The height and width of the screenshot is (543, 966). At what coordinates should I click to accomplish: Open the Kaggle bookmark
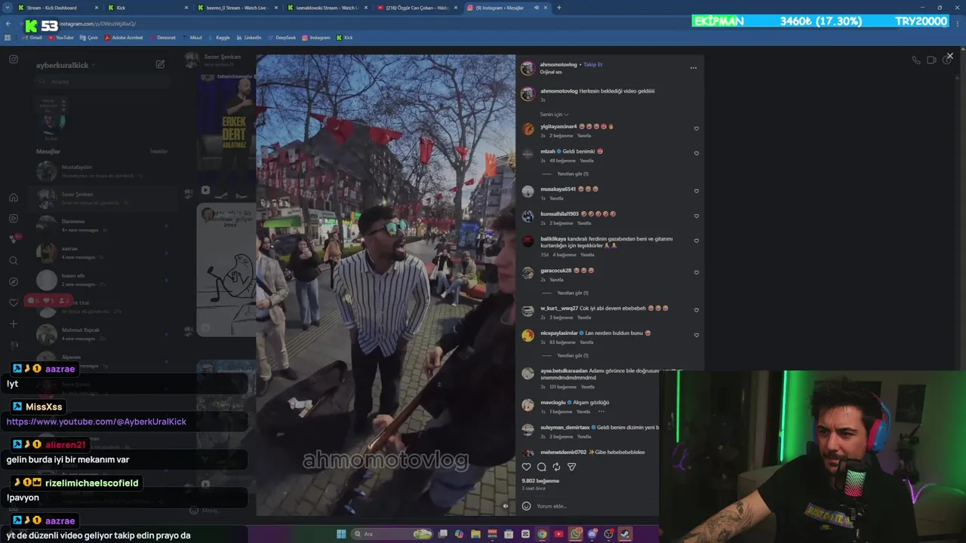click(218, 37)
